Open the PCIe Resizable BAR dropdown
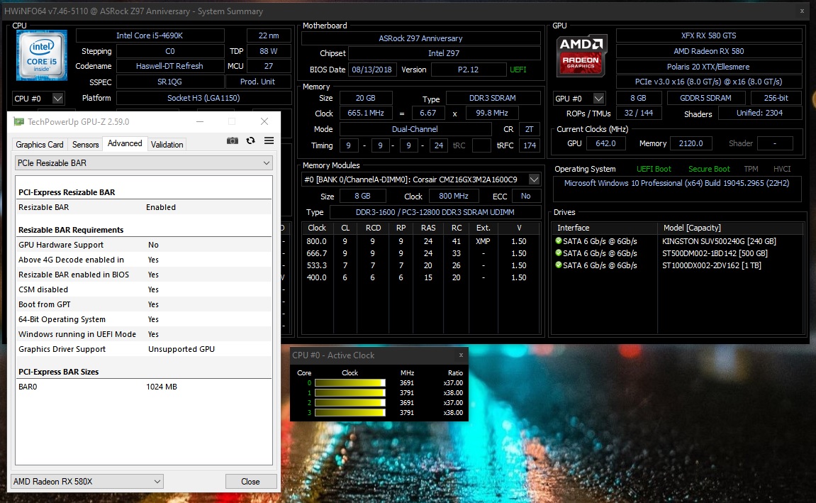 (x=144, y=163)
